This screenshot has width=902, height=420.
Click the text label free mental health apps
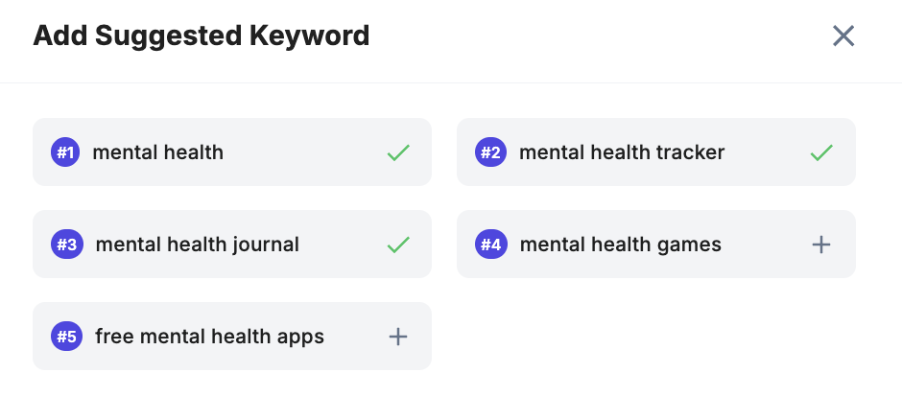point(209,337)
